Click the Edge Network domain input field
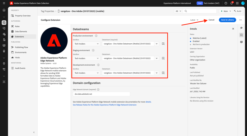 [x=101, y=94]
